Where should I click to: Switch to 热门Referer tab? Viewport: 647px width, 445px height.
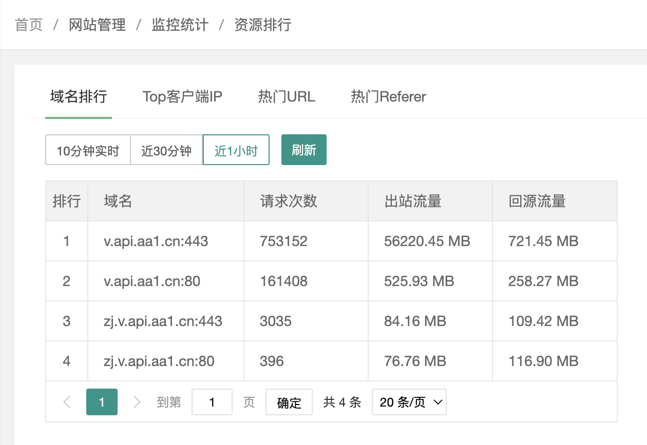pyautogui.click(x=388, y=96)
